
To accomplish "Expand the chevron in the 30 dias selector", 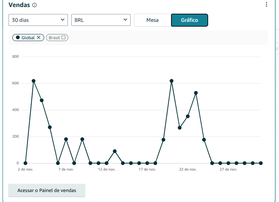I will 62,20.
